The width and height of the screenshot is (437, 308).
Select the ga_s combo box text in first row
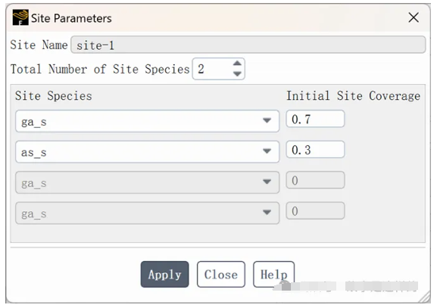click(x=34, y=122)
